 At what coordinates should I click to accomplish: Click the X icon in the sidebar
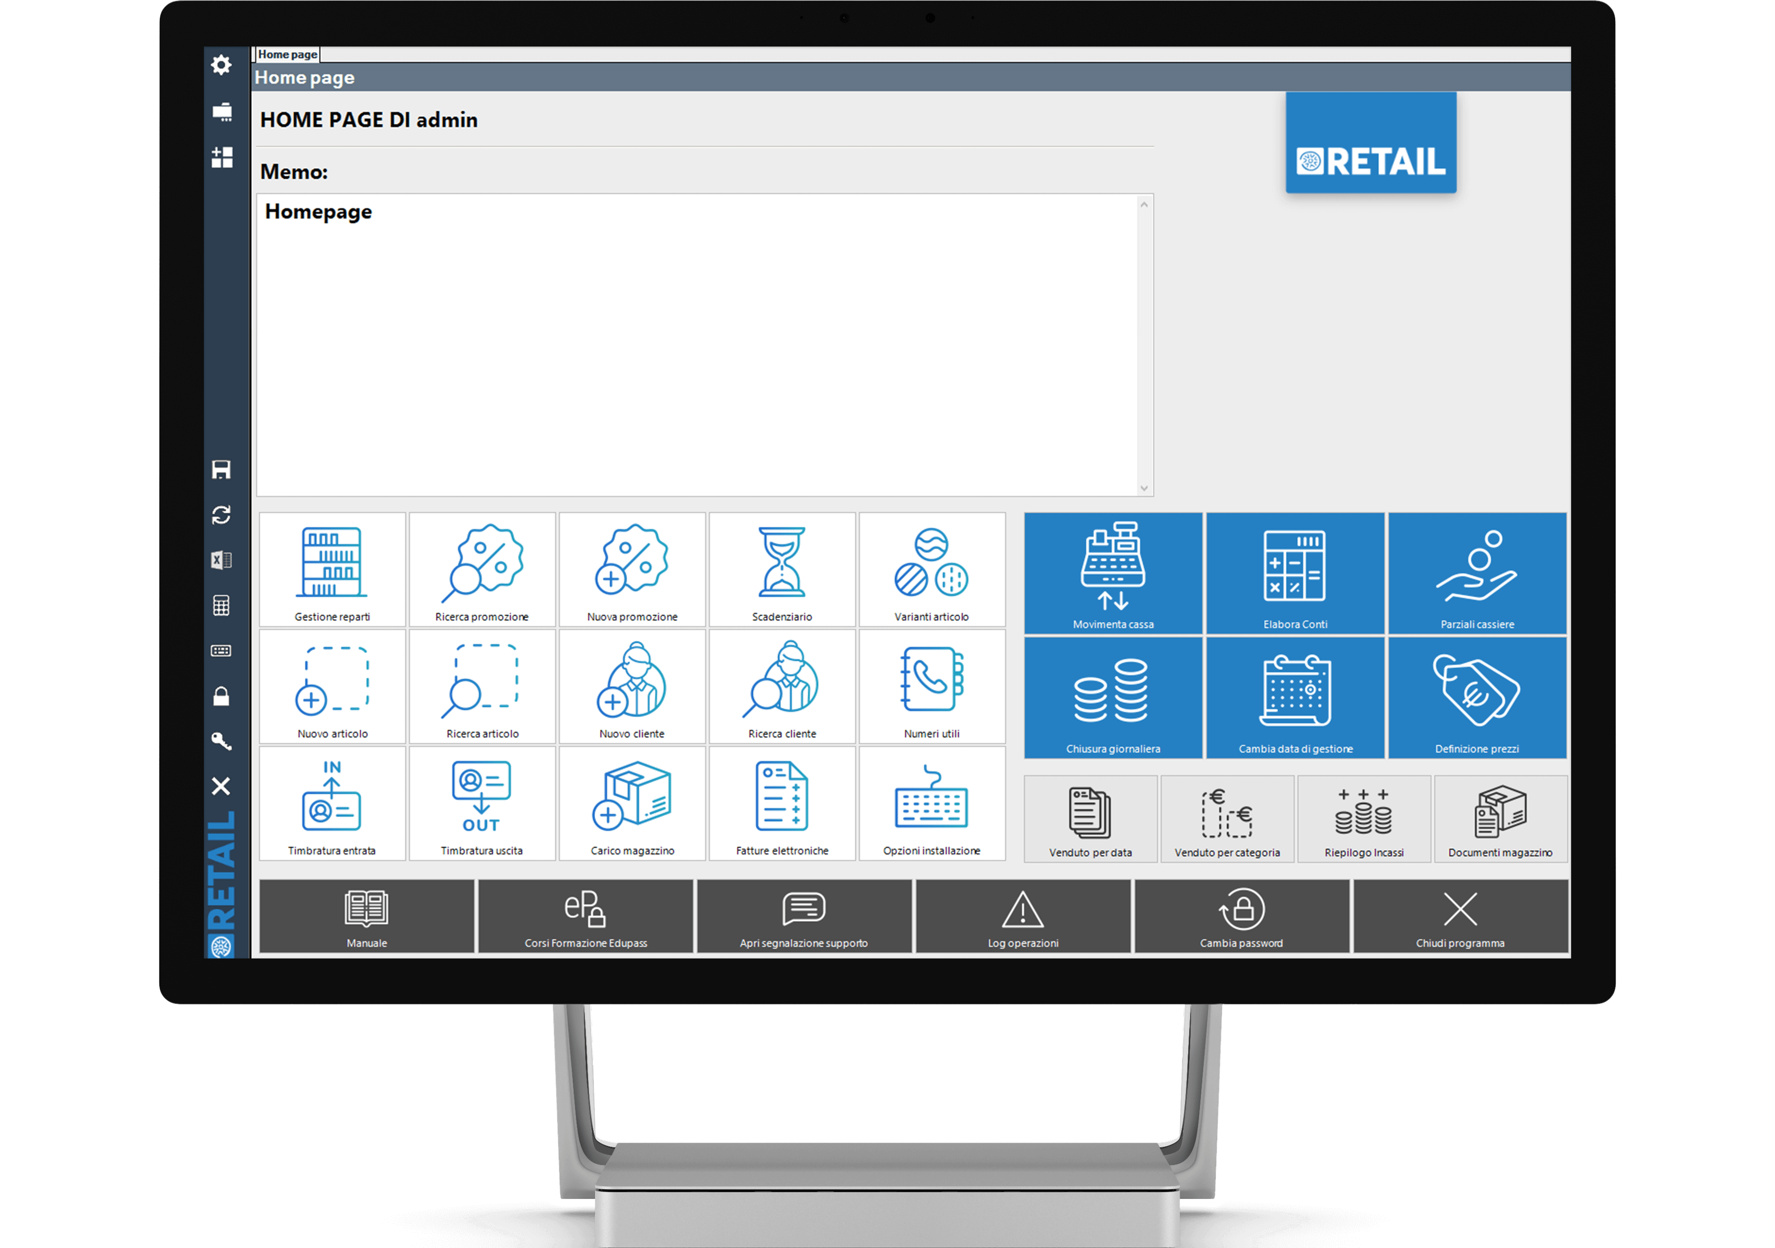click(x=221, y=786)
